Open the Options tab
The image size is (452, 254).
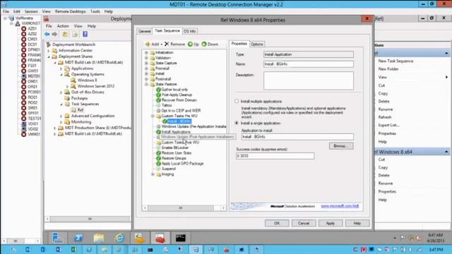(256, 44)
